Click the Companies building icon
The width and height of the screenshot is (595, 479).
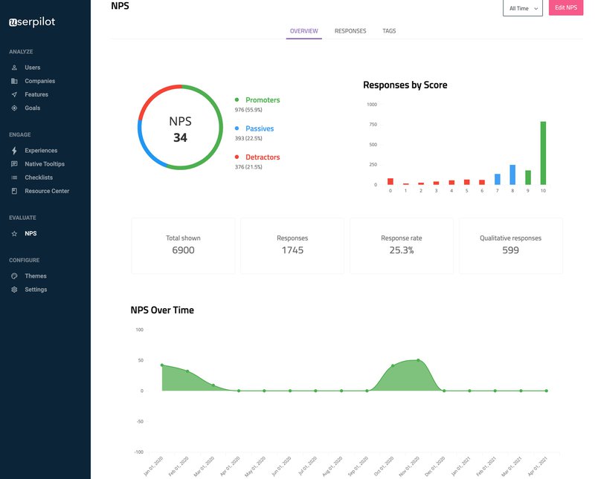click(x=15, y=81)
